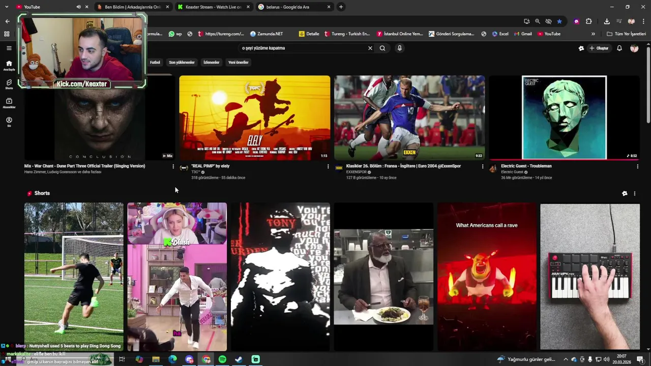Click the page vertical scrollbar
This screenshot has width=651, height=366.
(648, 84)
